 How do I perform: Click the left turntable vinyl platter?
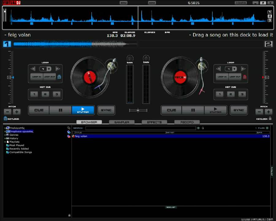click(x=90, y=77)
